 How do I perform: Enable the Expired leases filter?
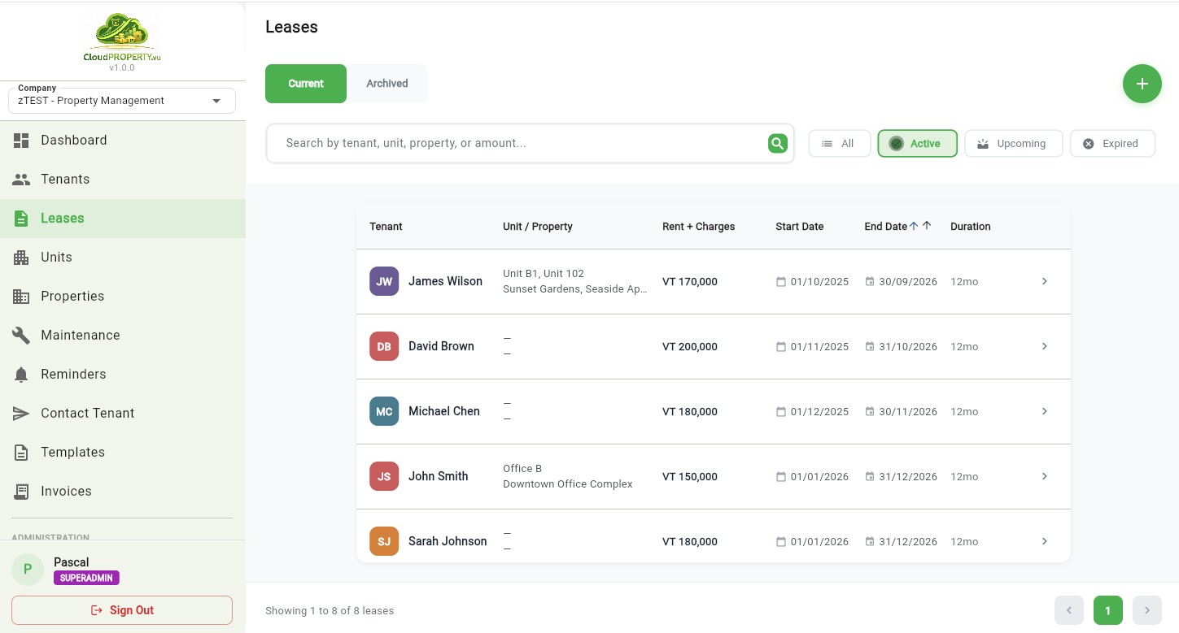click(1111, 144)
